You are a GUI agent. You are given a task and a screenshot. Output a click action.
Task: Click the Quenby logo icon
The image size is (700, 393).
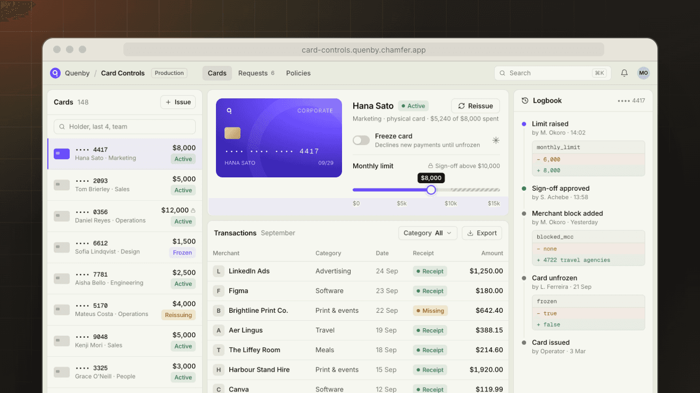click(x=55, y=73)
